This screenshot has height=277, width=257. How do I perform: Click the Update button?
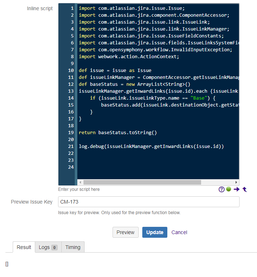point(155,232)
